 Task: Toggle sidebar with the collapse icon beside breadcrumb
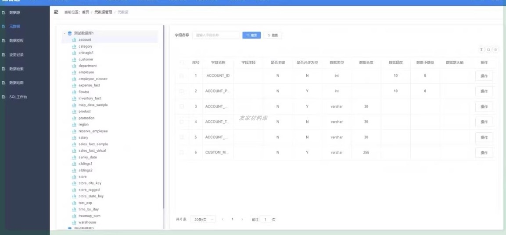(56, 12)
